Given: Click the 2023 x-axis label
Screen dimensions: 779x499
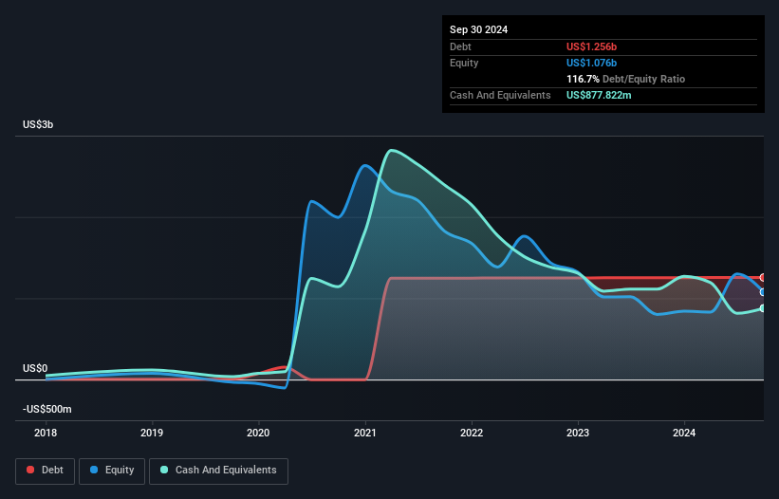Looking at the screenshot, I should click(x=578, y=433).
